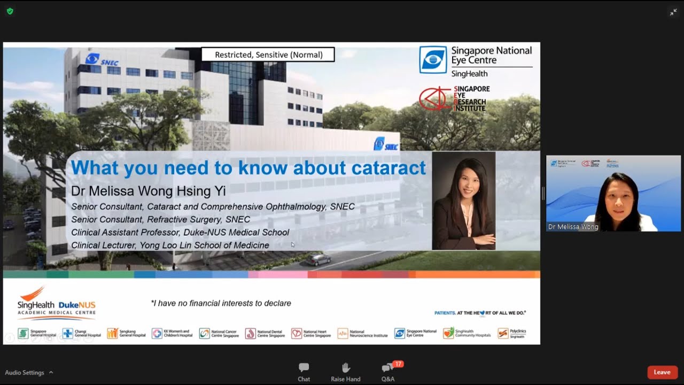Click the Singapore Eye Research Institute logo
This screenshot has width=684, height=385.
454,98
